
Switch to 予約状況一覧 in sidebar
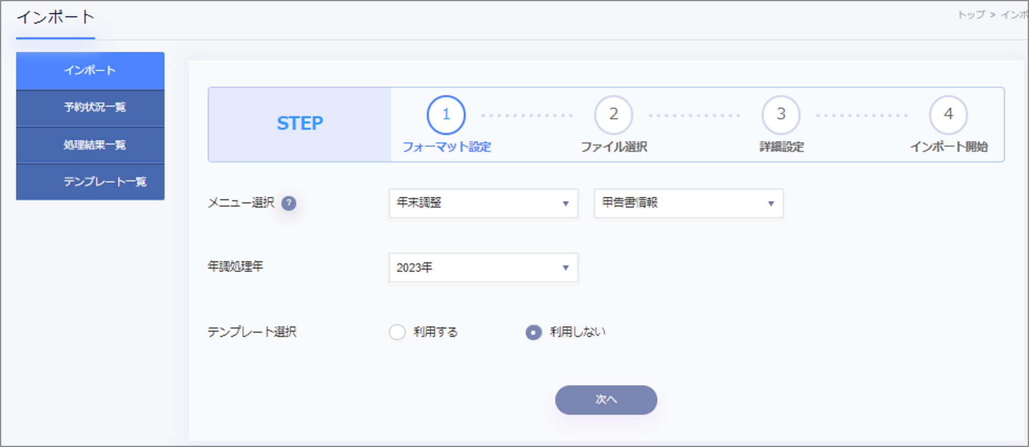(90, 107)
